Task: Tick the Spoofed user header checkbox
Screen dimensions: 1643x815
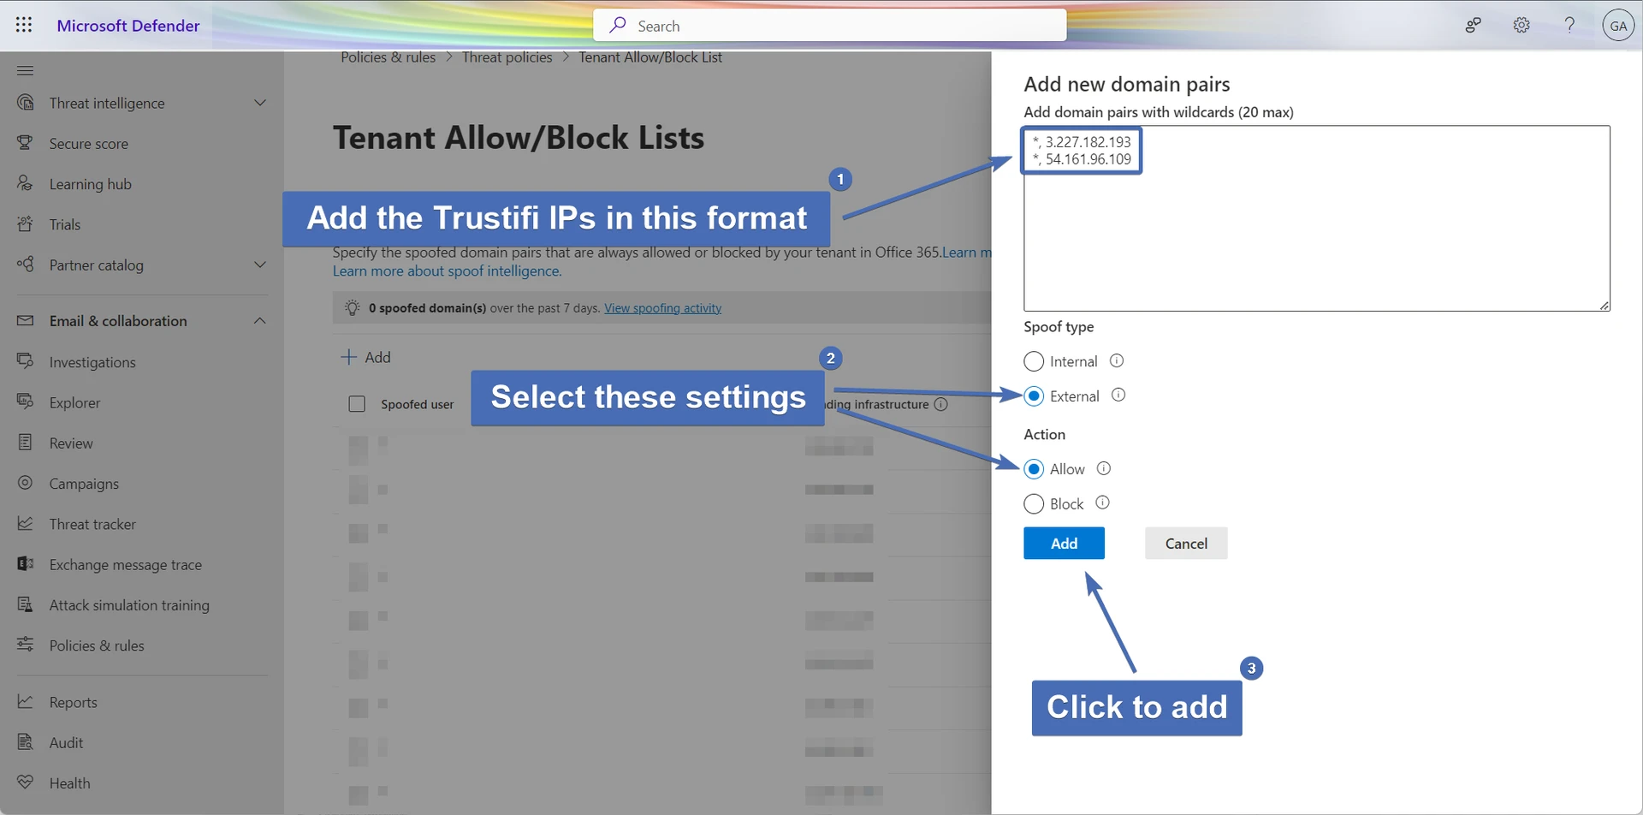Action: (x=357, y=404)
